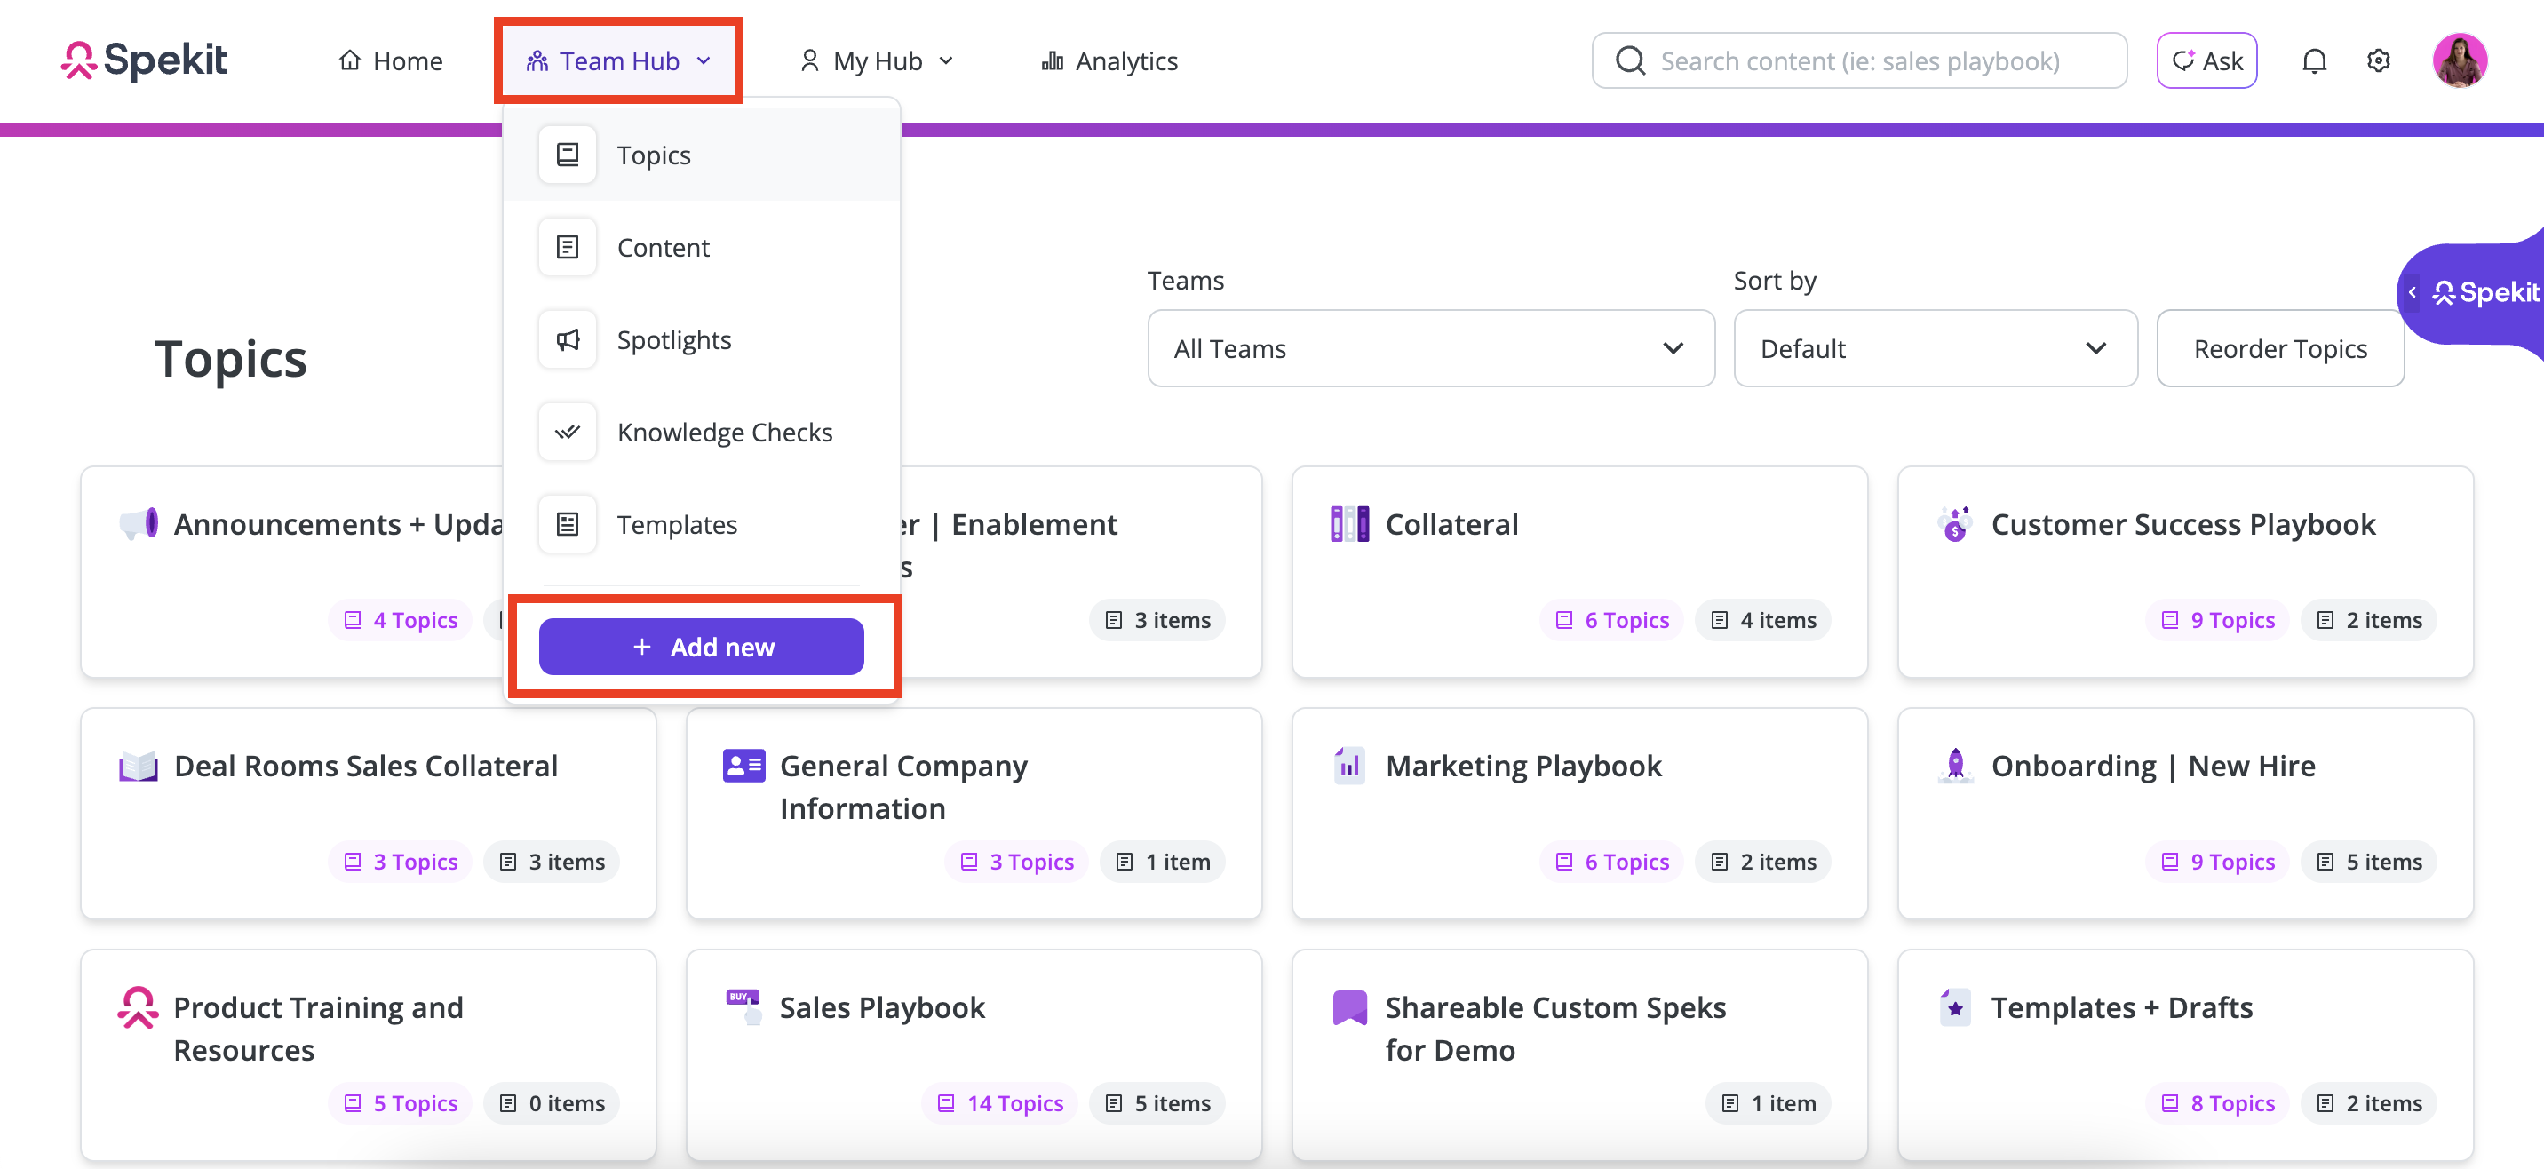Click the Sales Playbook buy icon
The image size is (2544, 1169).
point(743,1007)
